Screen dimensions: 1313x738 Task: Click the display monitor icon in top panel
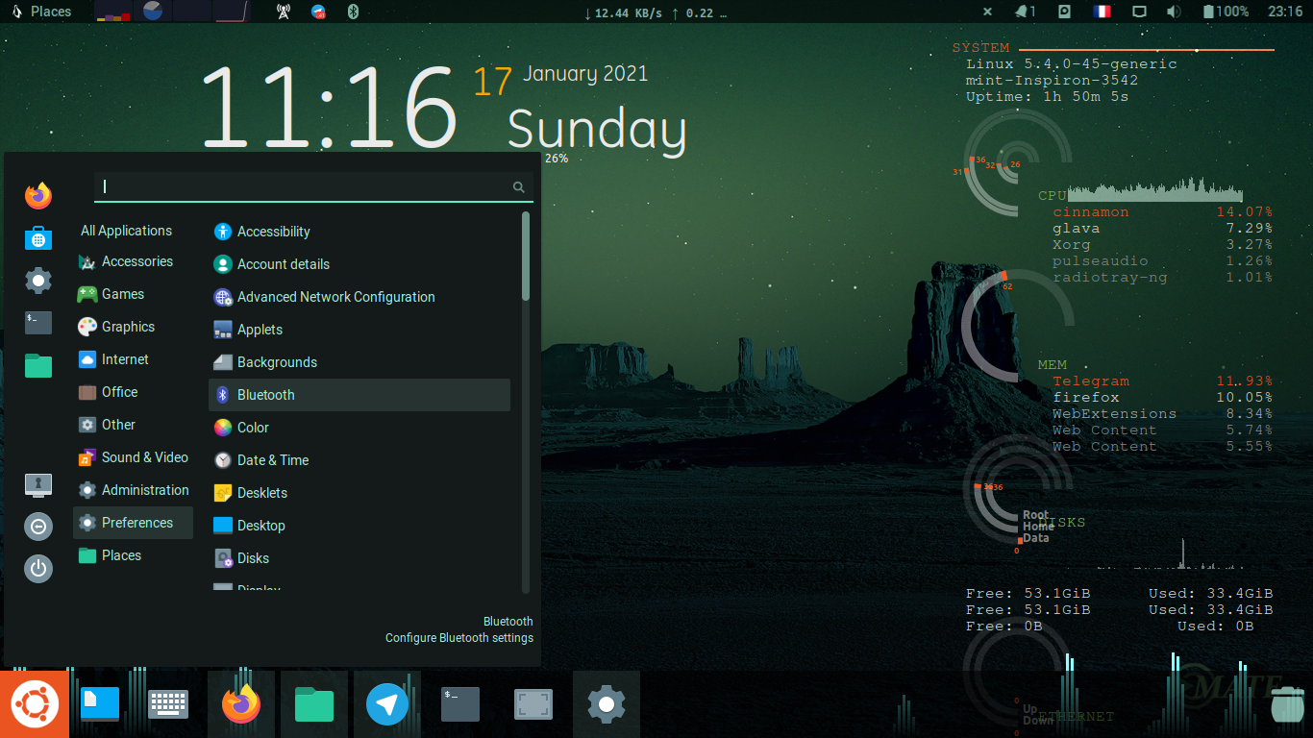coord(1139,12)
